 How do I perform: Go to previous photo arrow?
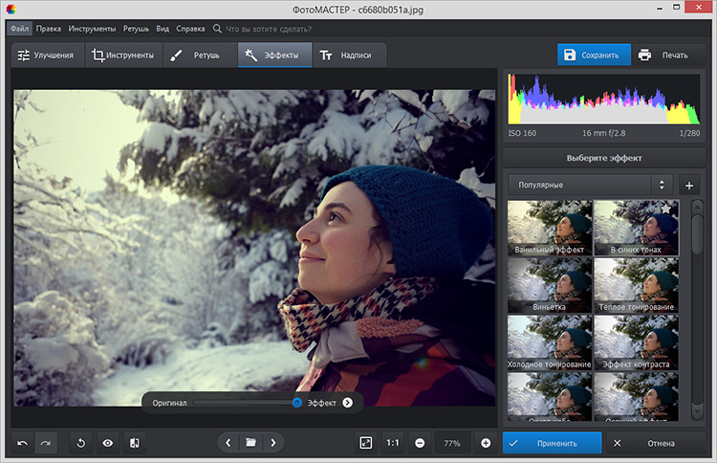pos(228,443)
